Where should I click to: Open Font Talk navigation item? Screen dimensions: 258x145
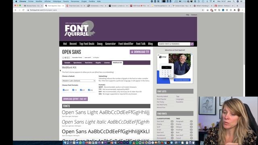click(x=141, y=44)
